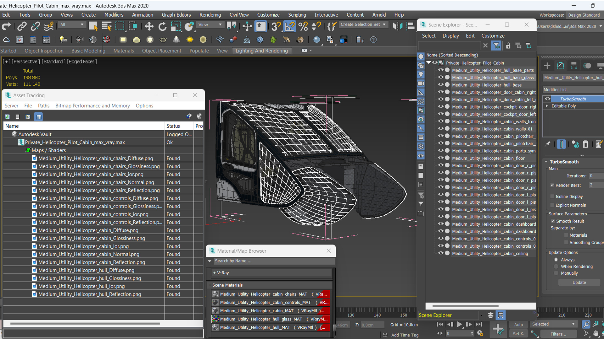Click the Asset Tracking horizontal scrollbar
604x339 pixels.
point(85,323)
